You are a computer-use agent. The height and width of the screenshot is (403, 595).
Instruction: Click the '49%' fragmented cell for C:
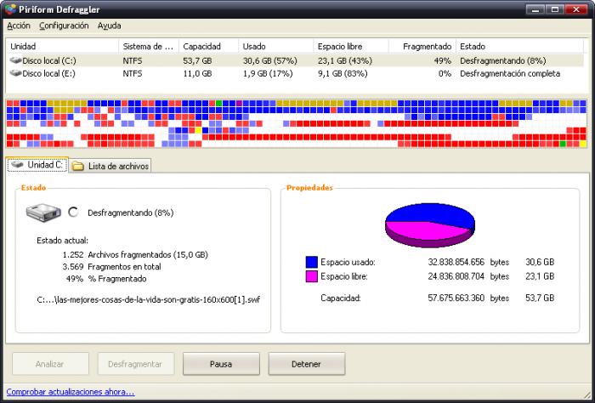(443, 60)
